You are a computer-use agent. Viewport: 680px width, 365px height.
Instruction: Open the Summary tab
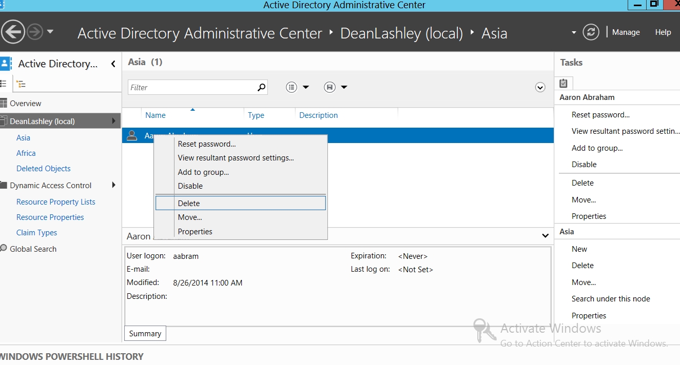[x=145, y=334]
